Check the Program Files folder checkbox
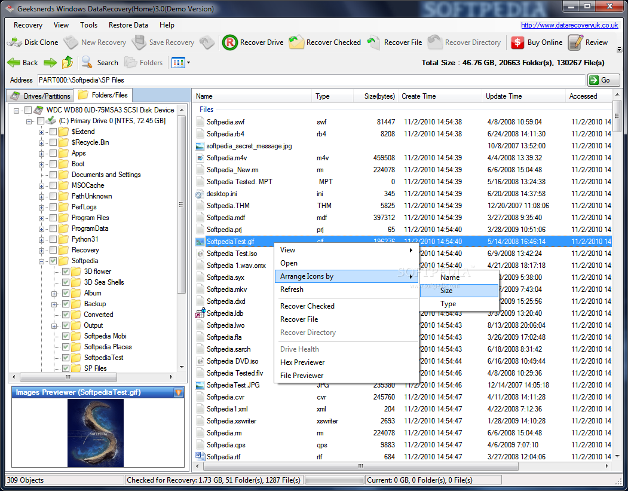 tap(53, 218)
